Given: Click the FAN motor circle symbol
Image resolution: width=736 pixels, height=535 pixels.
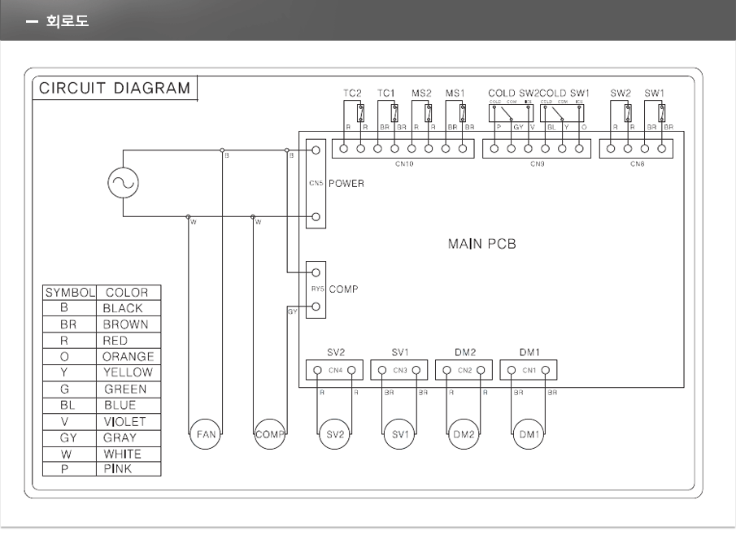Looking at the screenshot, I should (x=204, y=435).
